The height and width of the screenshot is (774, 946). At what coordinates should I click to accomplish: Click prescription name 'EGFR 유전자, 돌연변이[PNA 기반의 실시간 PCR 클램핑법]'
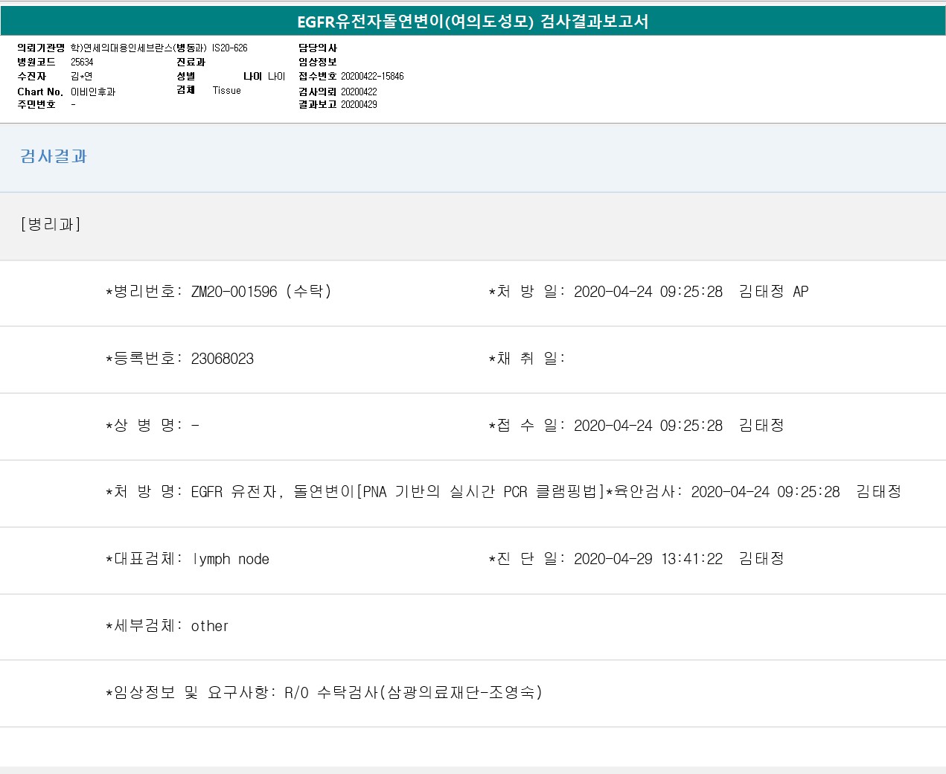click(398, 492)
